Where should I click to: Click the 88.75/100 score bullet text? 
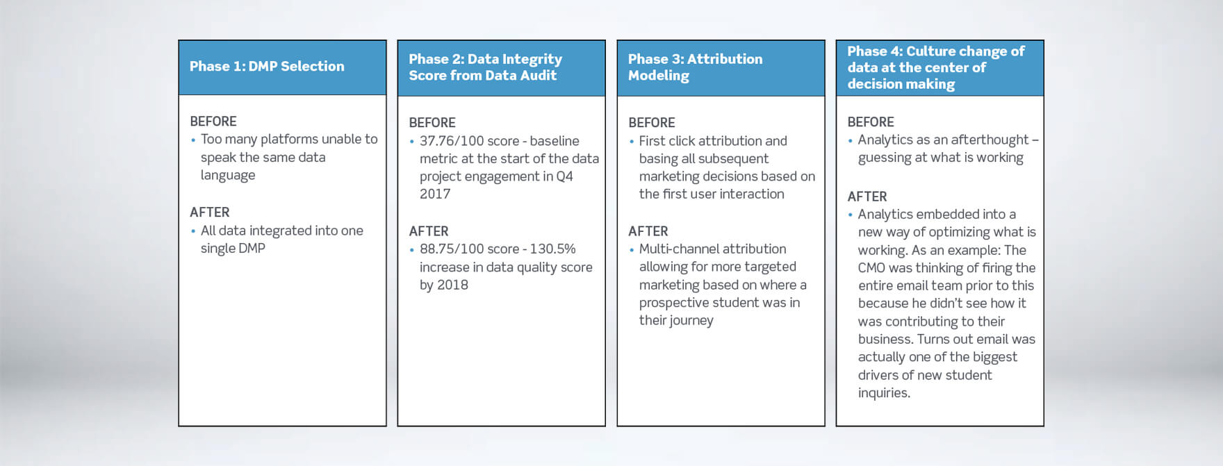506,267
